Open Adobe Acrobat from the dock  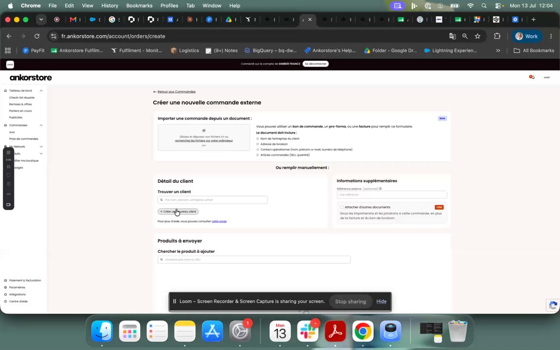[x=335, y=332]
